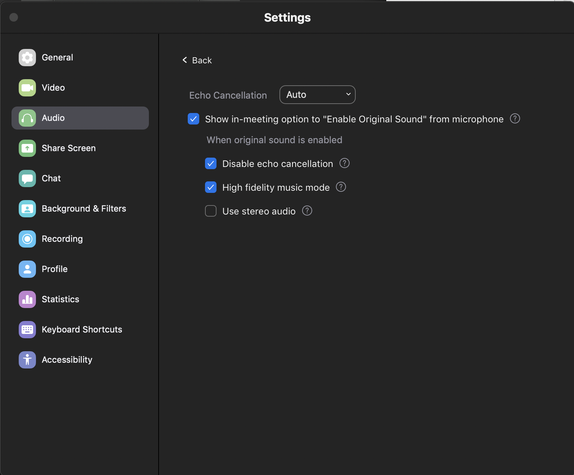The width and height of the screenshot is (574, 475).
Task: Open Keyboard Shortcuts keyboard icon
Action: pos(27,330)
